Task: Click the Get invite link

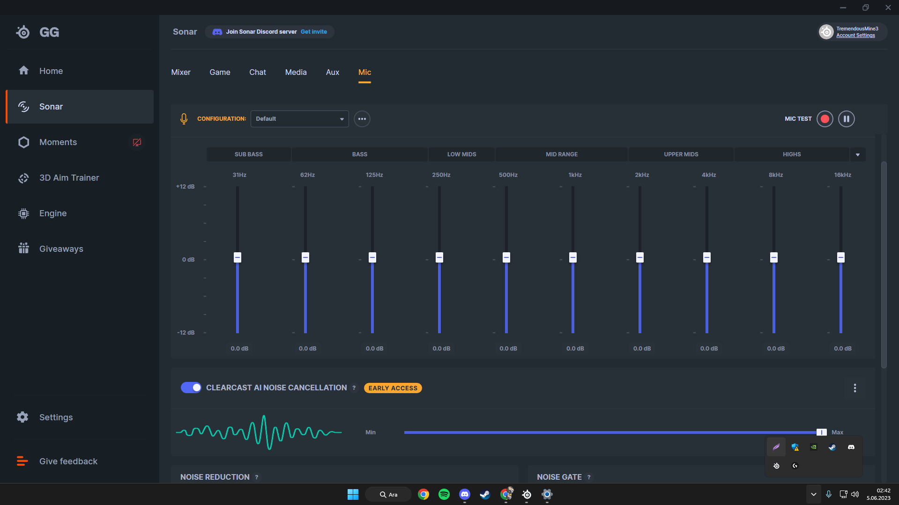Action: (x=313, y=32)
